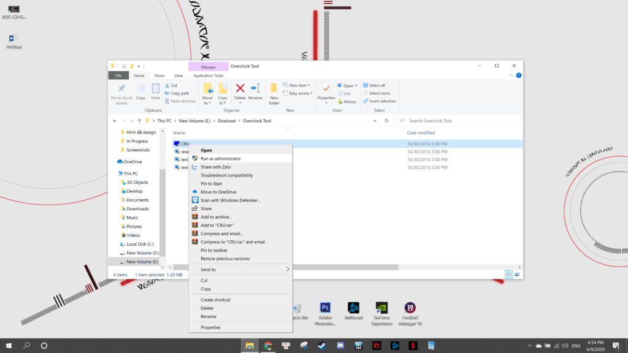Screen dimensions: 628x353
Task: Open Steam from the taskbar
Action: pos(322,346)
